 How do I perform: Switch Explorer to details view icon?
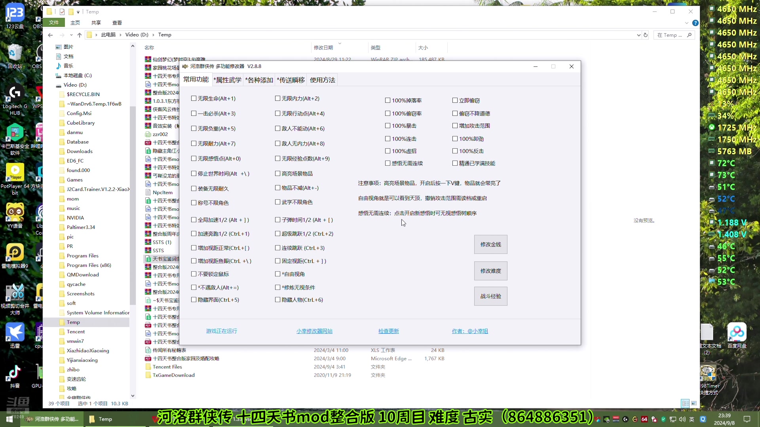pos(685,403)
